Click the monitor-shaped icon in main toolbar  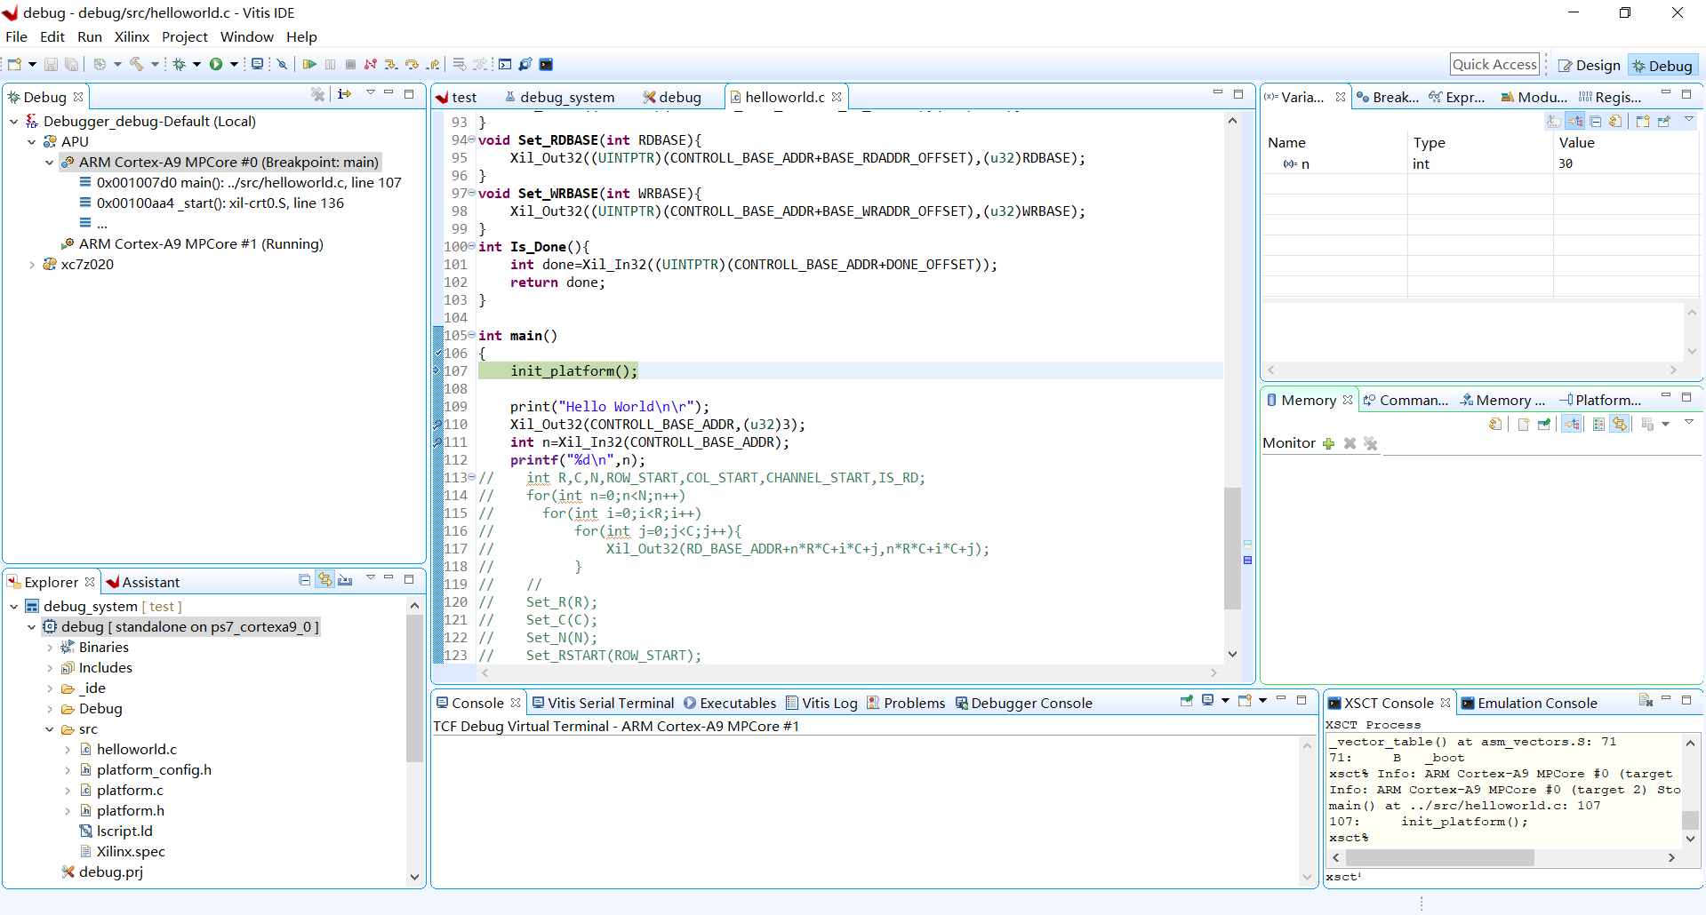coord(257,64)
